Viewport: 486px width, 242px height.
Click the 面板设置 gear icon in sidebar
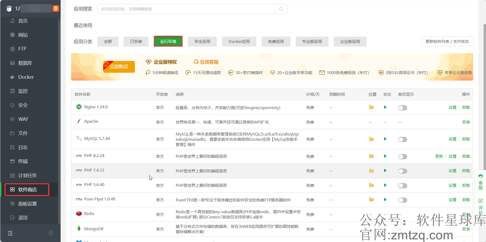tap(12, 203)
